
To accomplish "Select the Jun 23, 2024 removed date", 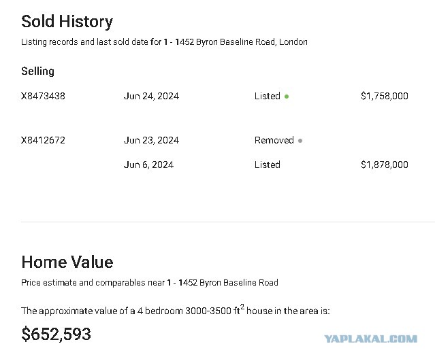I will click(152, 140).
